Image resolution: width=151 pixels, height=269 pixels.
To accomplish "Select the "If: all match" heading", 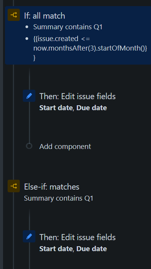I will pyautogui.click(x=45, y=16).
